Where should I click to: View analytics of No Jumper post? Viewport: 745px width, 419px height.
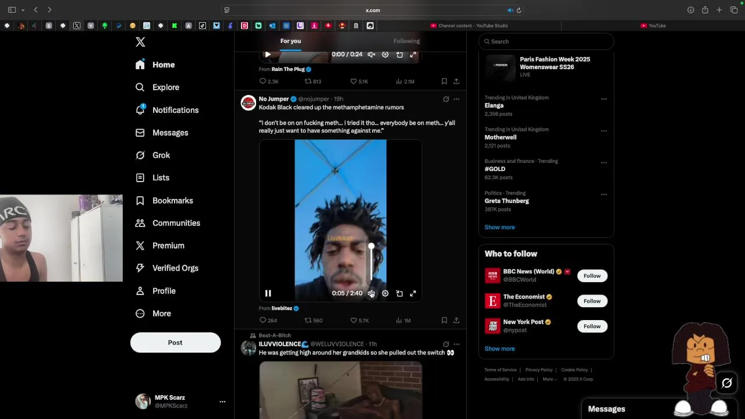pos(403,321)
